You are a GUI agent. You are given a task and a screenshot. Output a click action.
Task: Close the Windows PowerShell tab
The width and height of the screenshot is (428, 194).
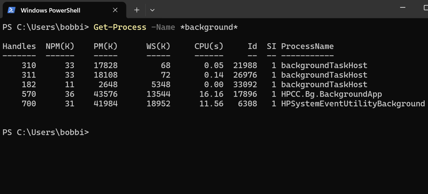click(x=115, y=10)
